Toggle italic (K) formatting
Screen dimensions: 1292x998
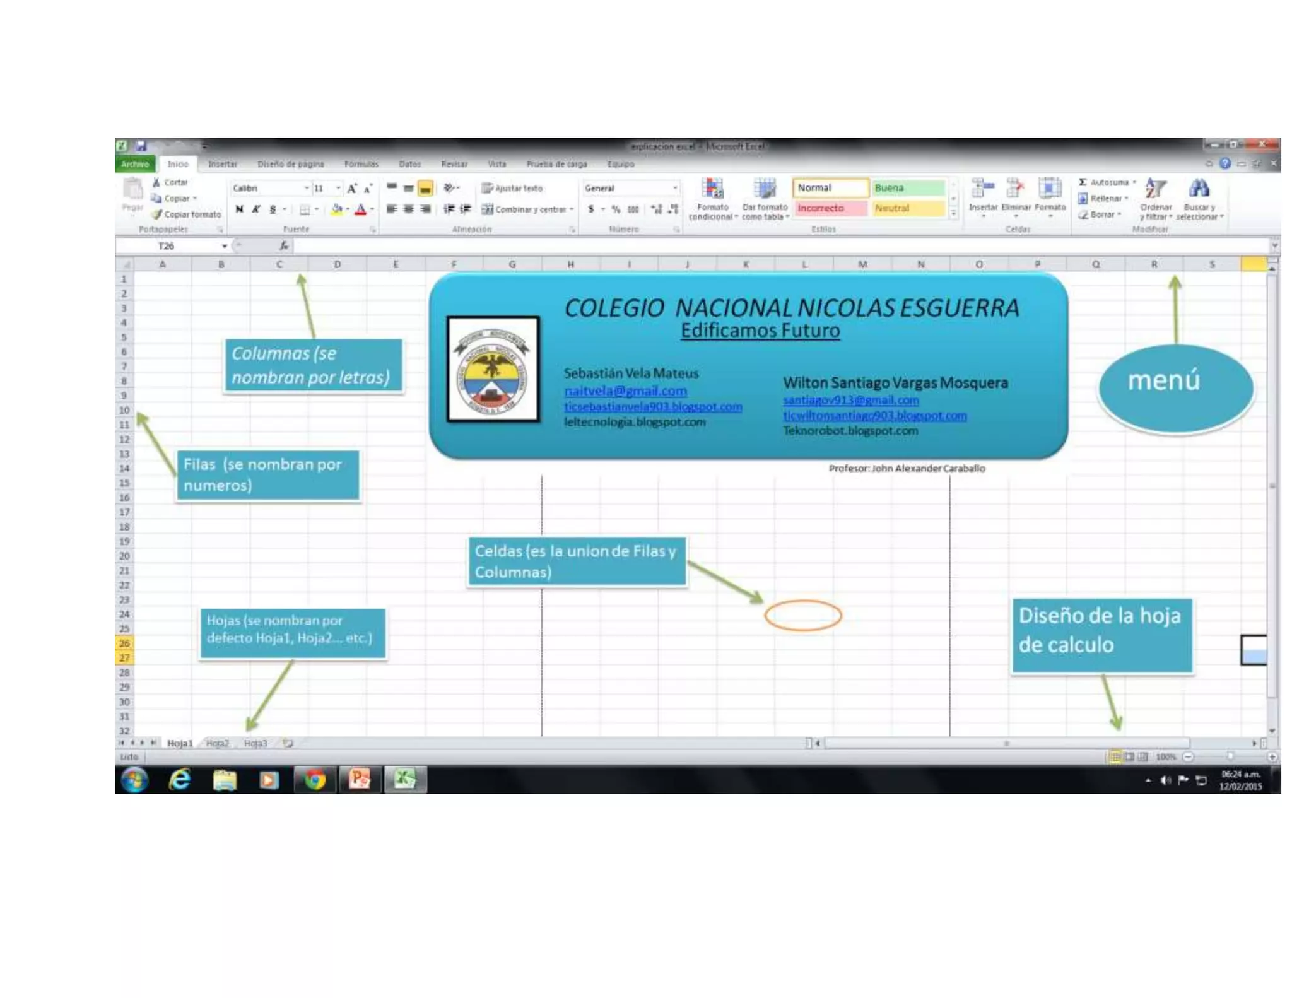(255, 209)
